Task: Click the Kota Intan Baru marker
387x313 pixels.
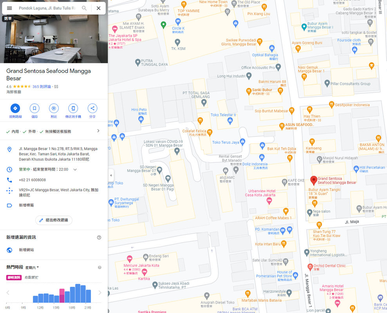Action: pos(284,243)
